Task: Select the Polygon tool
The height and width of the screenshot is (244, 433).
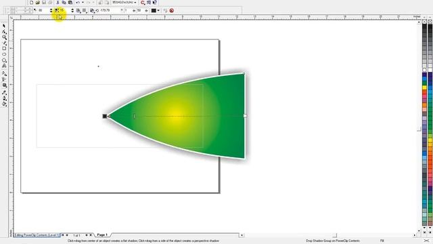Action: (4, 60)
